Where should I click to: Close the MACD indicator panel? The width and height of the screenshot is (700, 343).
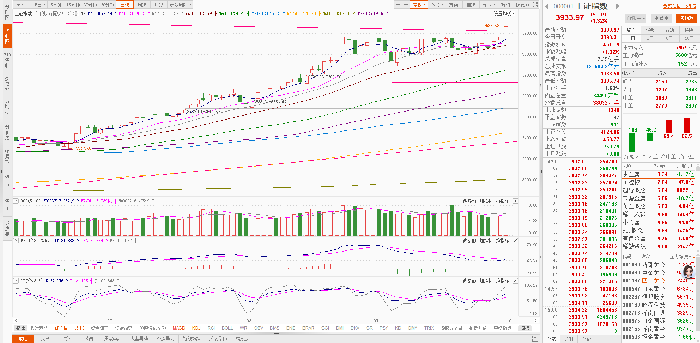515,241
